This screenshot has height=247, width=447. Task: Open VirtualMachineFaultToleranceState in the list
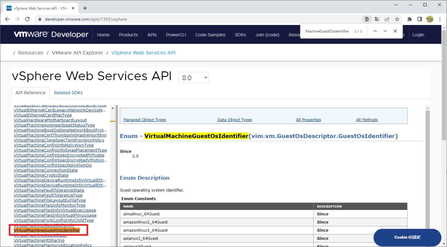point(49,190)
